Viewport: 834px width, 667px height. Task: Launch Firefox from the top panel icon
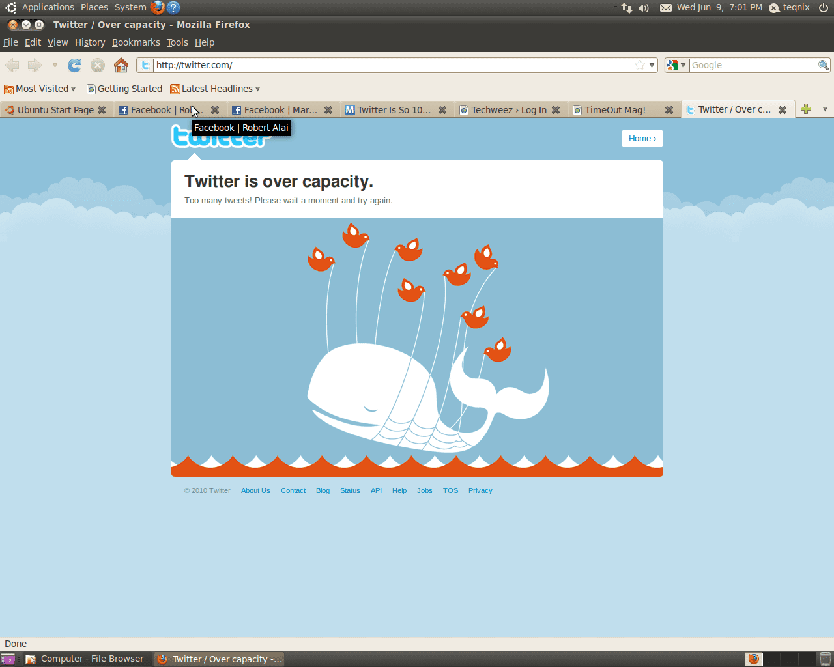click(x=157, y=7)
